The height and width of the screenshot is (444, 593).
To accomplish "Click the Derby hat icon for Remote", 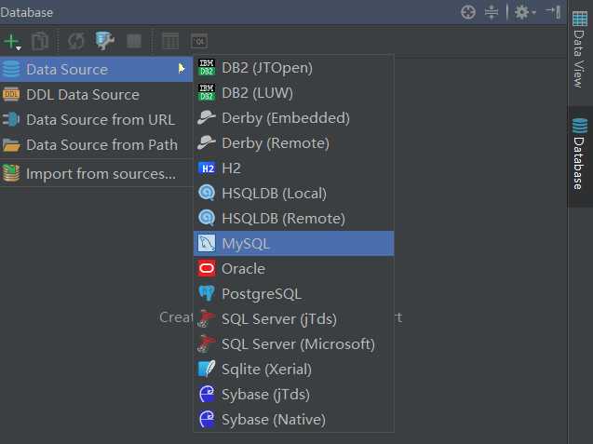I will [x=207, y=142].
